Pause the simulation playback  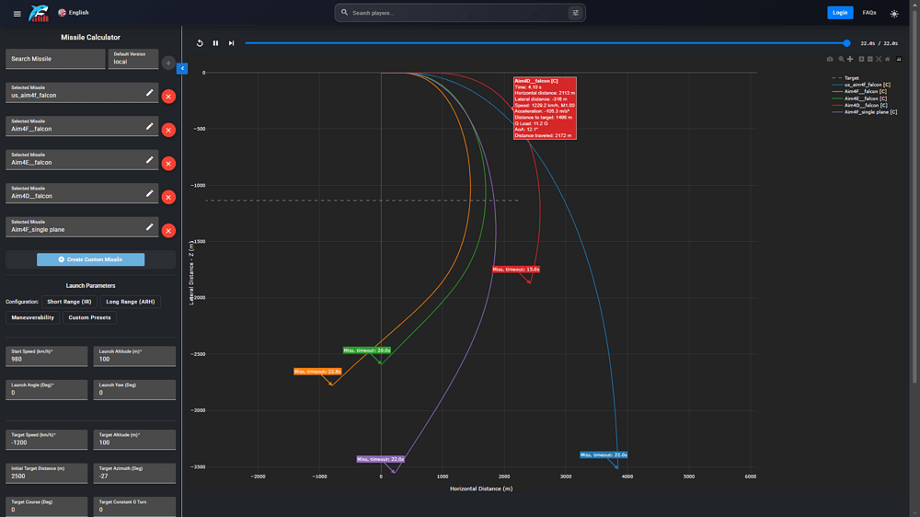point(215,43)
